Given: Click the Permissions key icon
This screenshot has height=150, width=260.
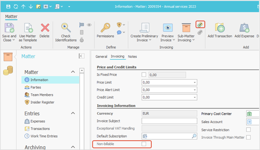Looking at the screenshot, I should [x=105, y=28].
